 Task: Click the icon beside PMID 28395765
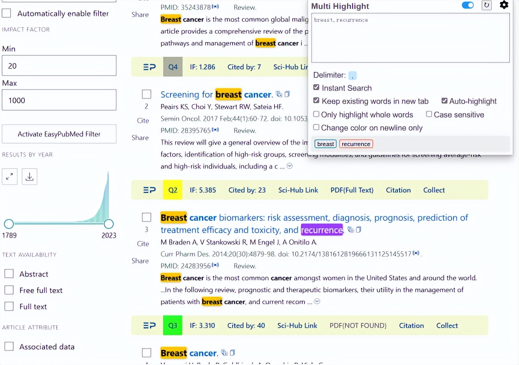point(215,130)
